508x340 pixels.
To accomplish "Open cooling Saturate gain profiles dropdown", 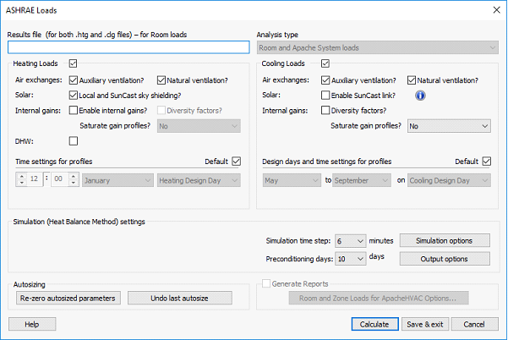I will click(448, 126).
